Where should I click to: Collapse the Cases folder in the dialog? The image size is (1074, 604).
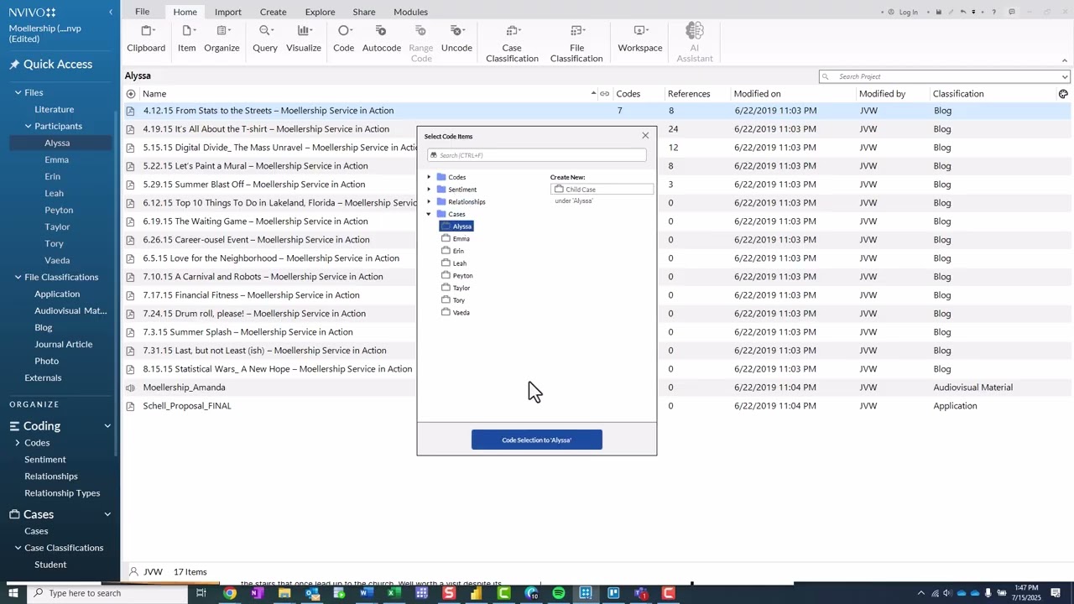coord(429,214)
